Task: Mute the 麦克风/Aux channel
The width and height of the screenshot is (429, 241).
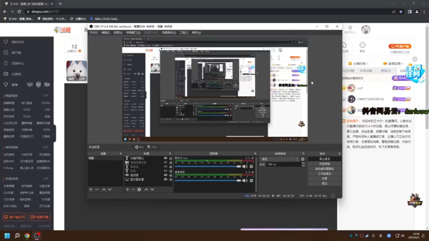Action: pyautogui.click(x=245, y=167)
